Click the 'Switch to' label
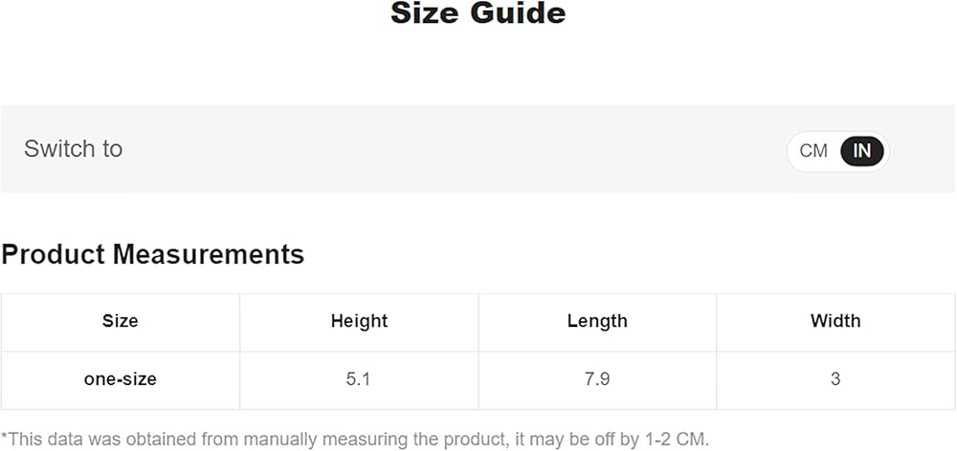The height and width of the screenshot is (451, 957). [x=74, y=149]
